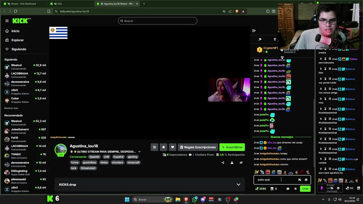Select the pepe frog quick emote above chat input

(273, 172)
